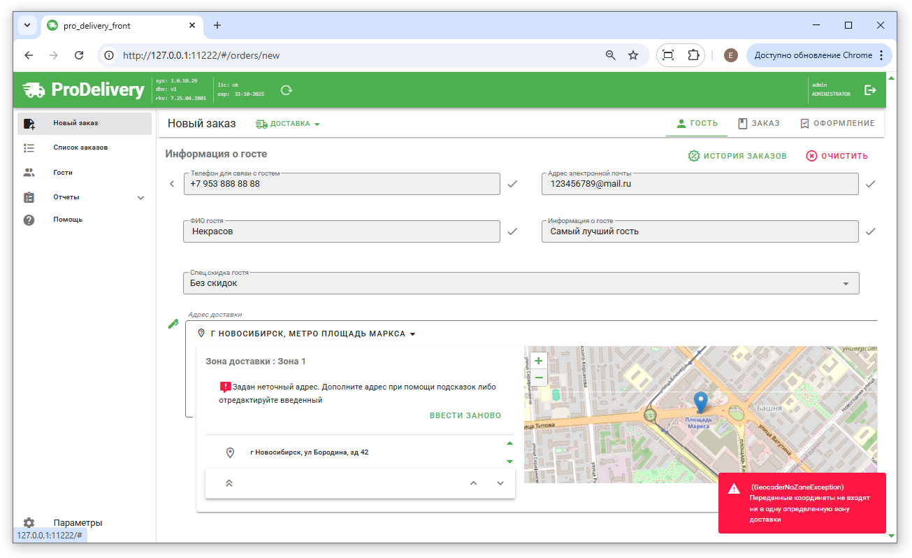This screenshot has height=558, width=912.
Task: Confirm guest name field checkmark
Action: tap(512, 231)
